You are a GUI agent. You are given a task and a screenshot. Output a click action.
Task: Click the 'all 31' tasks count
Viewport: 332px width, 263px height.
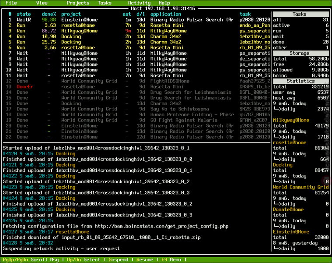301,20
